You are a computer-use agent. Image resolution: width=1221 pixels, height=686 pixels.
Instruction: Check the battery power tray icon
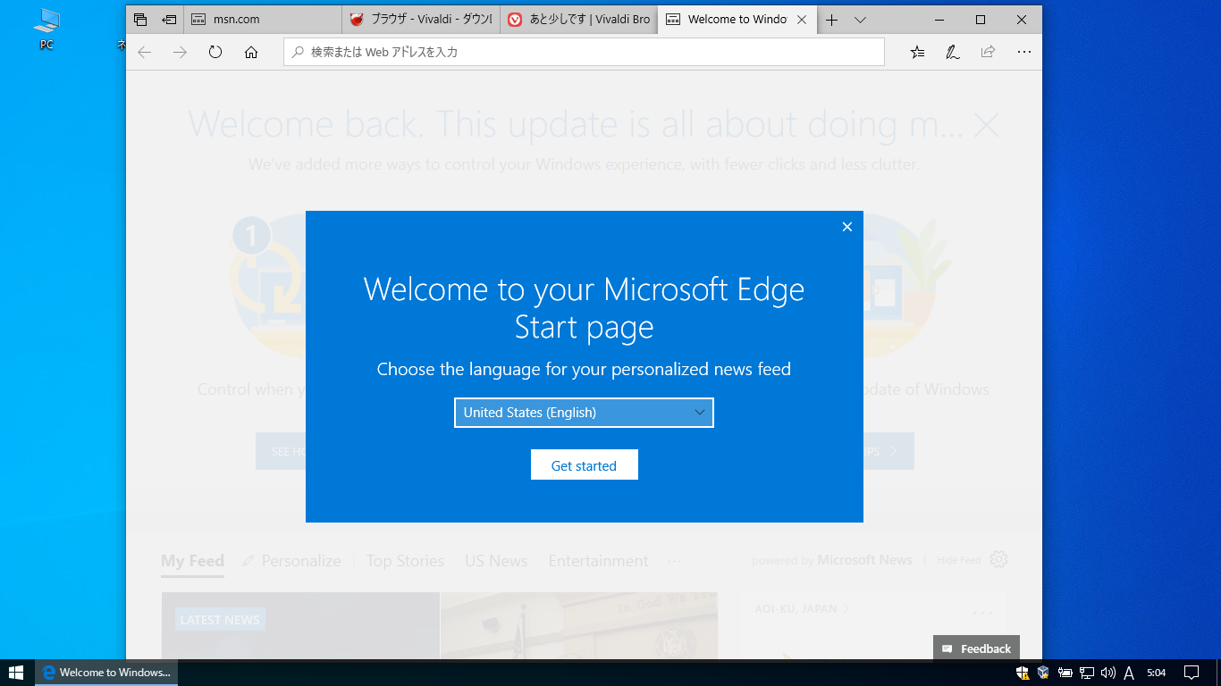click(1065, 673)
